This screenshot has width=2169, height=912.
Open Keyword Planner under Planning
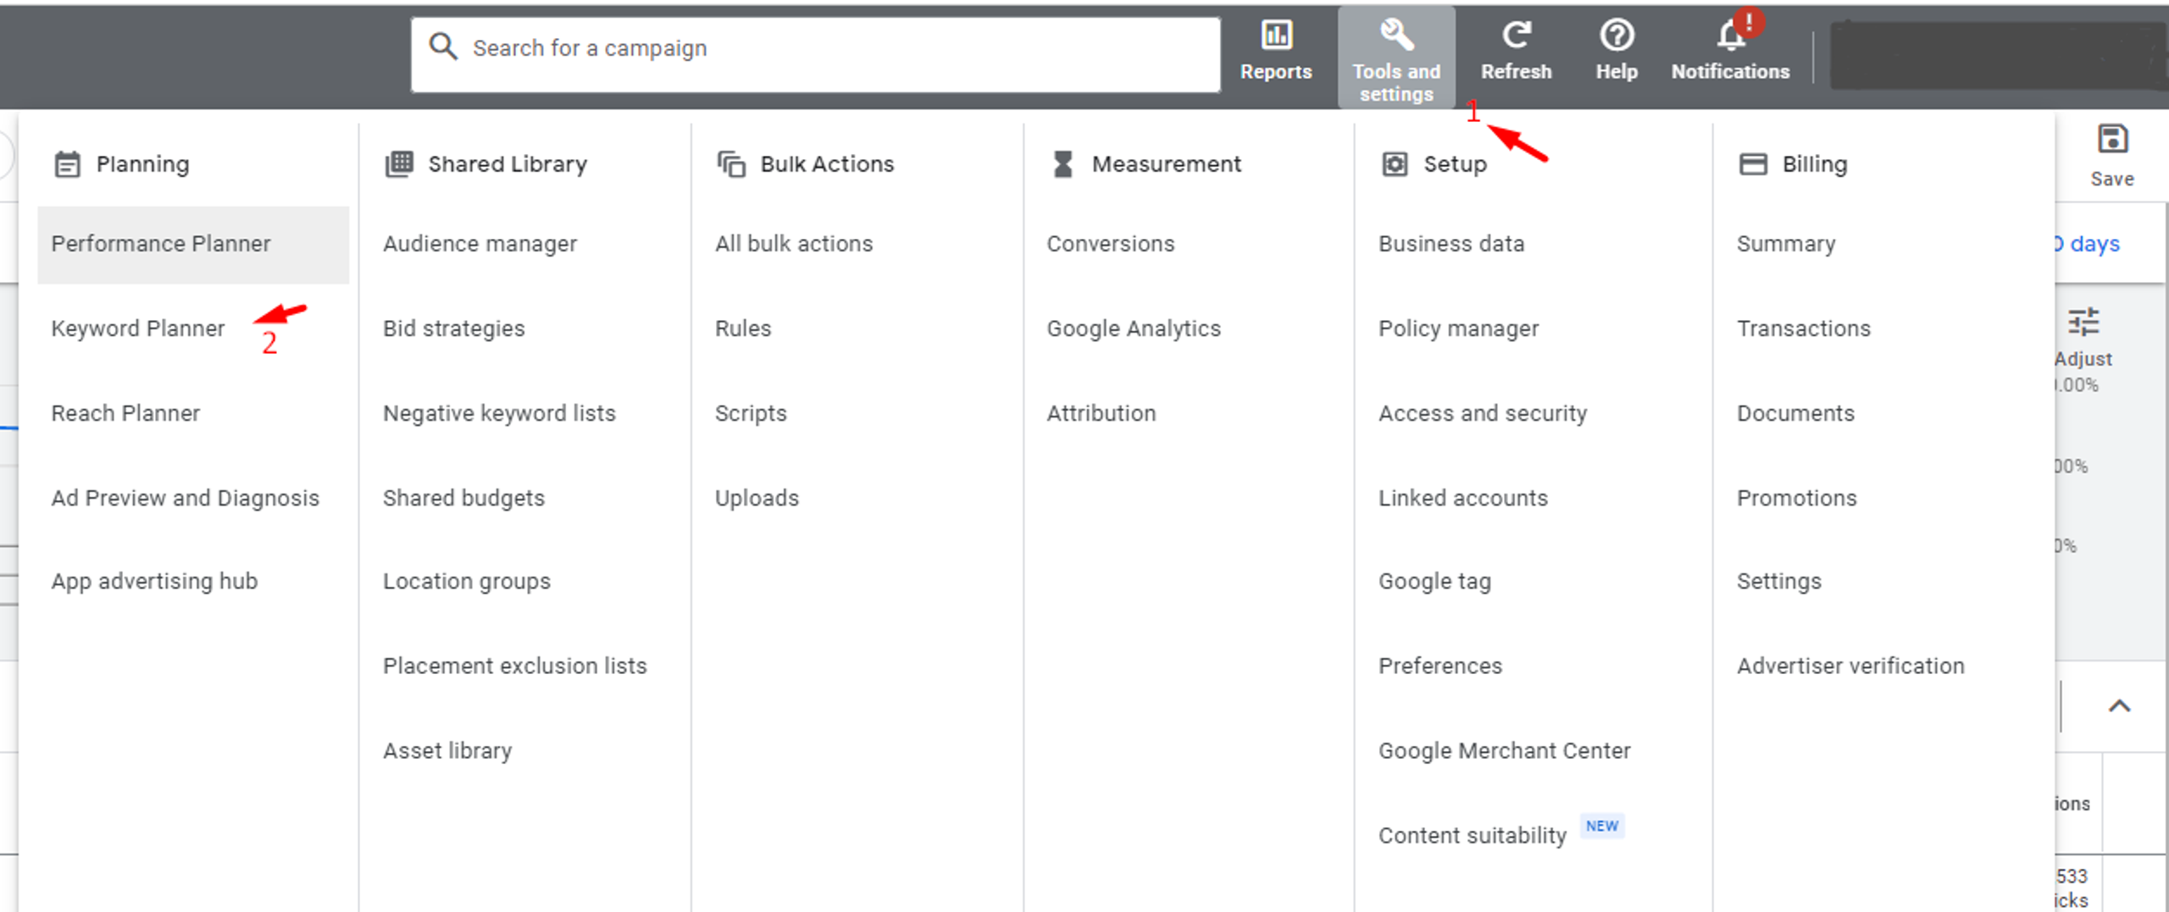coord(138,329)
